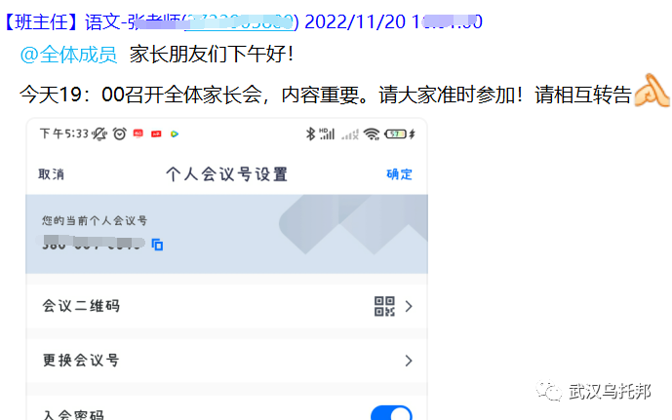Image resolution: width=672 pixels, height=420 pixels.
Task: Click the Bluetooth status icon
Action: coord(310,134)
